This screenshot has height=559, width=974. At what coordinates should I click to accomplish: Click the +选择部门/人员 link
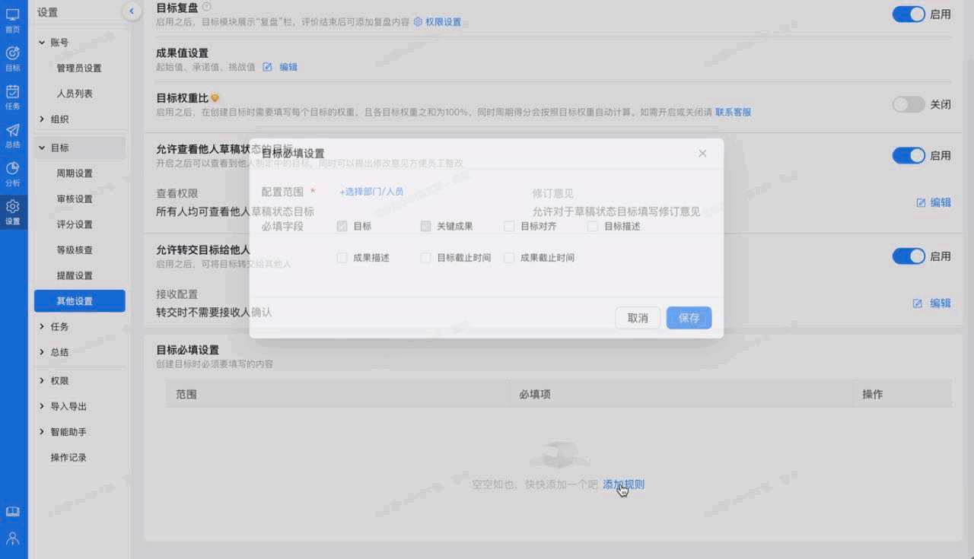tap(371, 192)
